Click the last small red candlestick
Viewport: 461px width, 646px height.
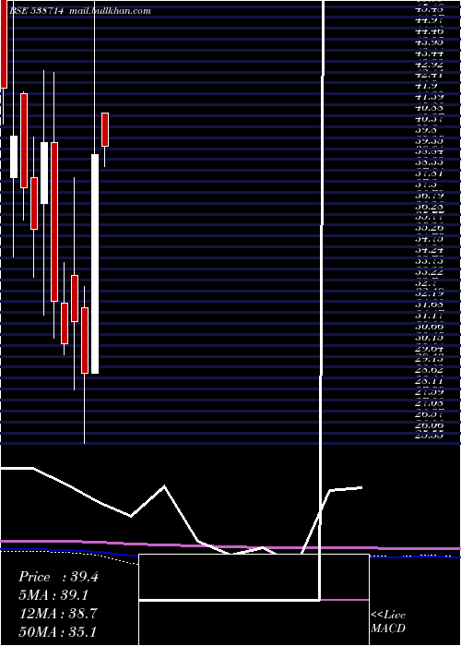click(105, 129)
